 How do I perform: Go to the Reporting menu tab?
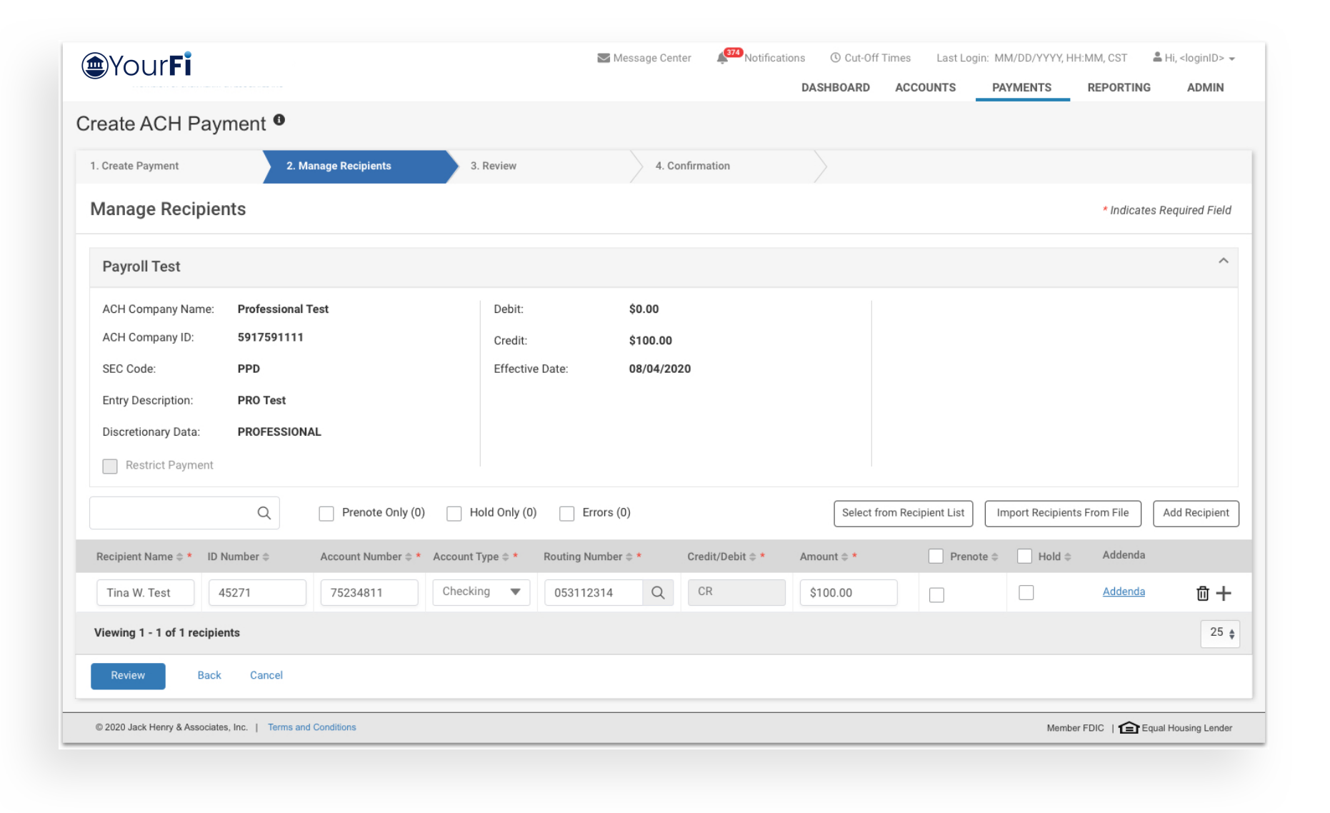pyautogui.click(x=1119, y=87)
